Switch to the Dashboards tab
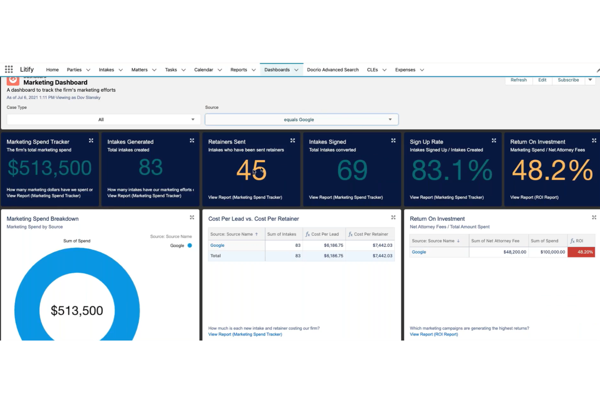Screen dimensions: 600x400 pyautogui.click(x=277, y=69)
